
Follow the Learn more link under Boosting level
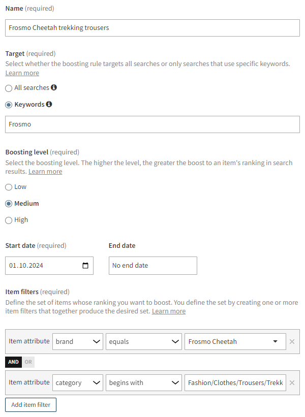click(x=45, y=171)
